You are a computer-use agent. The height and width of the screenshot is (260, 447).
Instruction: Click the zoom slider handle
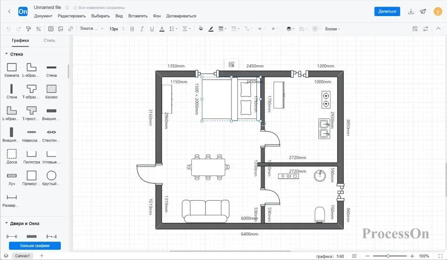pos(388,256)
